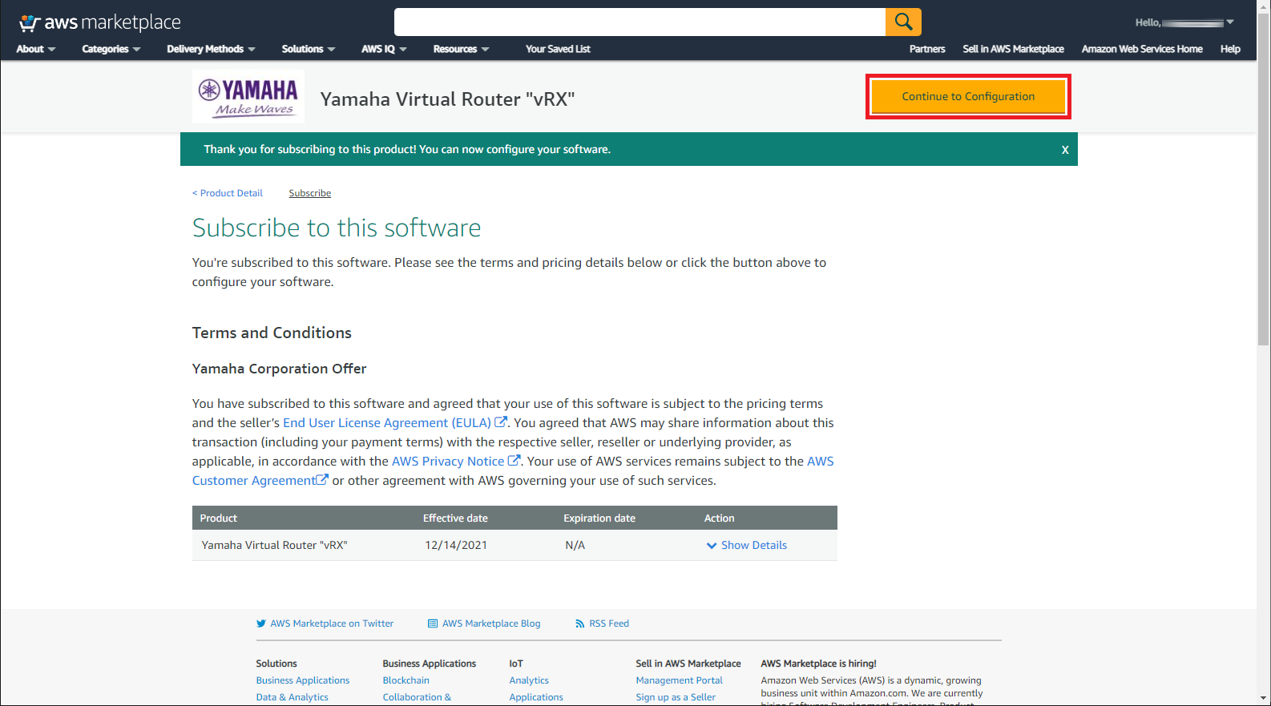Viewport: 1271px width, 706px height.
Task: Click into the marketplace search field
Action: point(640,22)
